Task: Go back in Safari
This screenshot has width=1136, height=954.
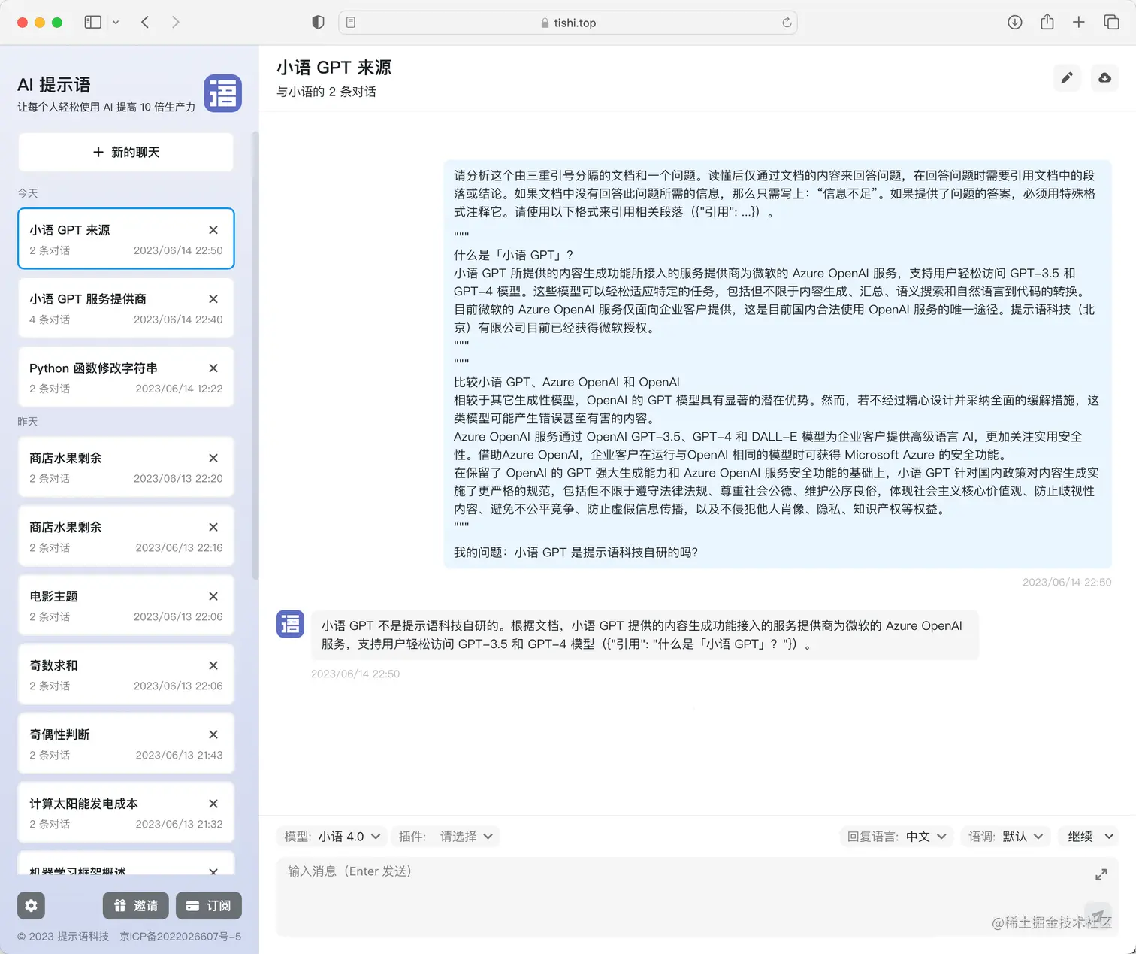Action: (145, 23)
